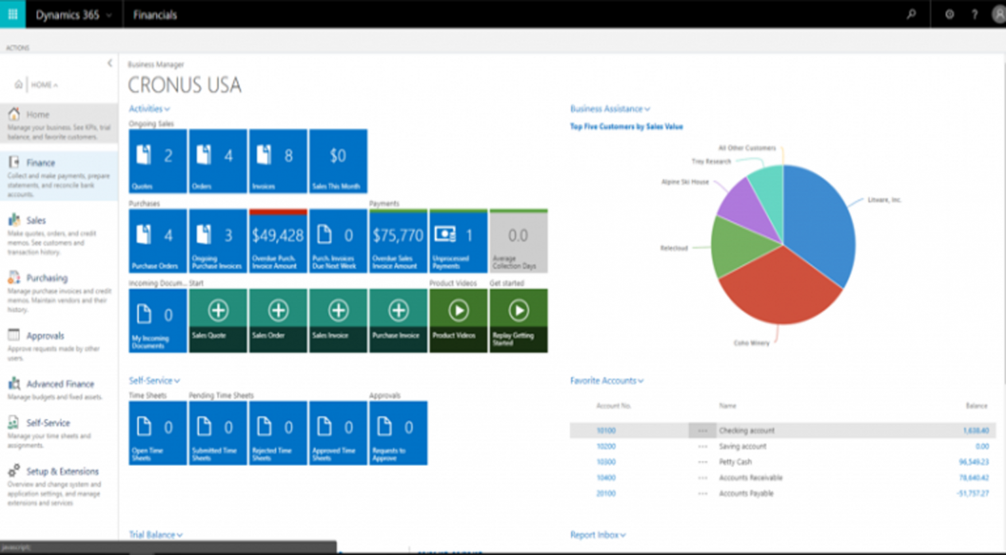Open account 10100 Checking account
Viewport: 1006px width, 555px height.
[606, 430]
